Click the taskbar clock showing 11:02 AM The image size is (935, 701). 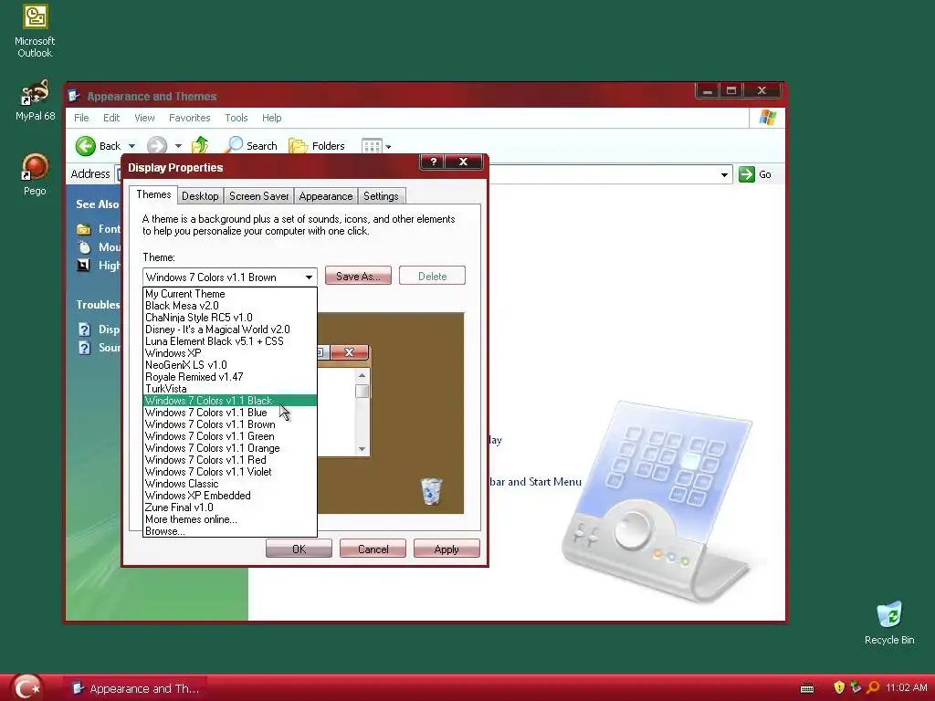[907, 688]
